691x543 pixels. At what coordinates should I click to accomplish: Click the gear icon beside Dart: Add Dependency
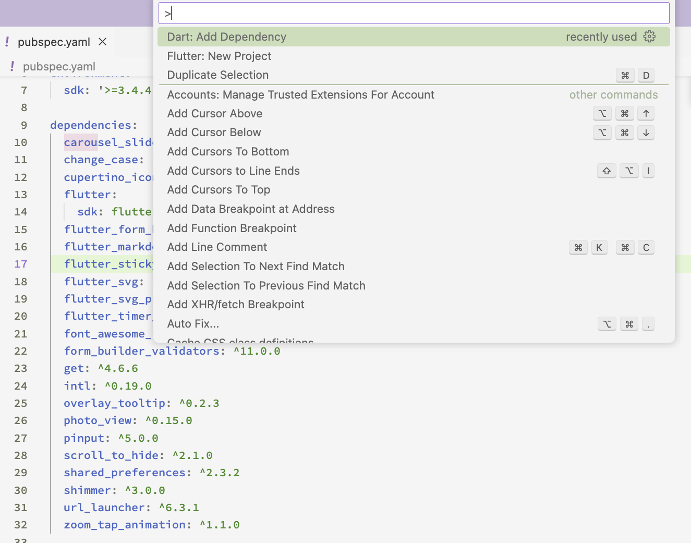coord(649,37)
